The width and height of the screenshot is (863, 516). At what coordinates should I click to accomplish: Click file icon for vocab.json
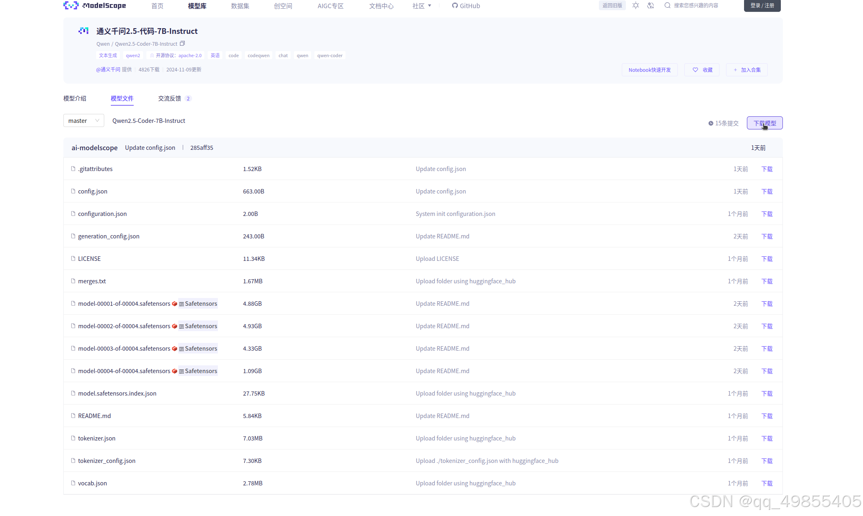pos(73,483)
